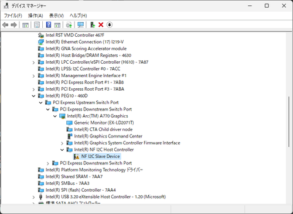Viewport: 293px width, 214px height.
Task: Maximize the Device Manager window
Action: [267, 6]
